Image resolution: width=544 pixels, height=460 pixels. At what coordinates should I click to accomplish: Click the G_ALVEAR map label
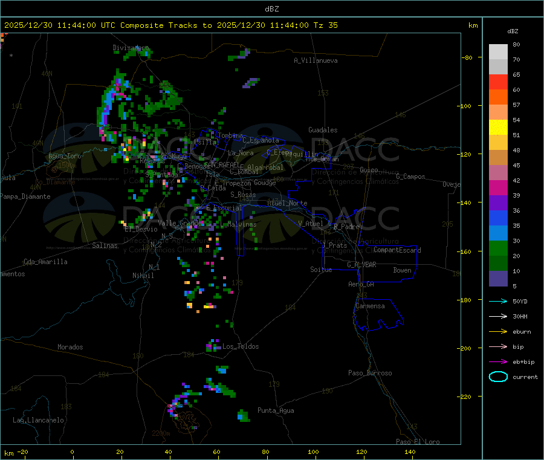[361, 265]
